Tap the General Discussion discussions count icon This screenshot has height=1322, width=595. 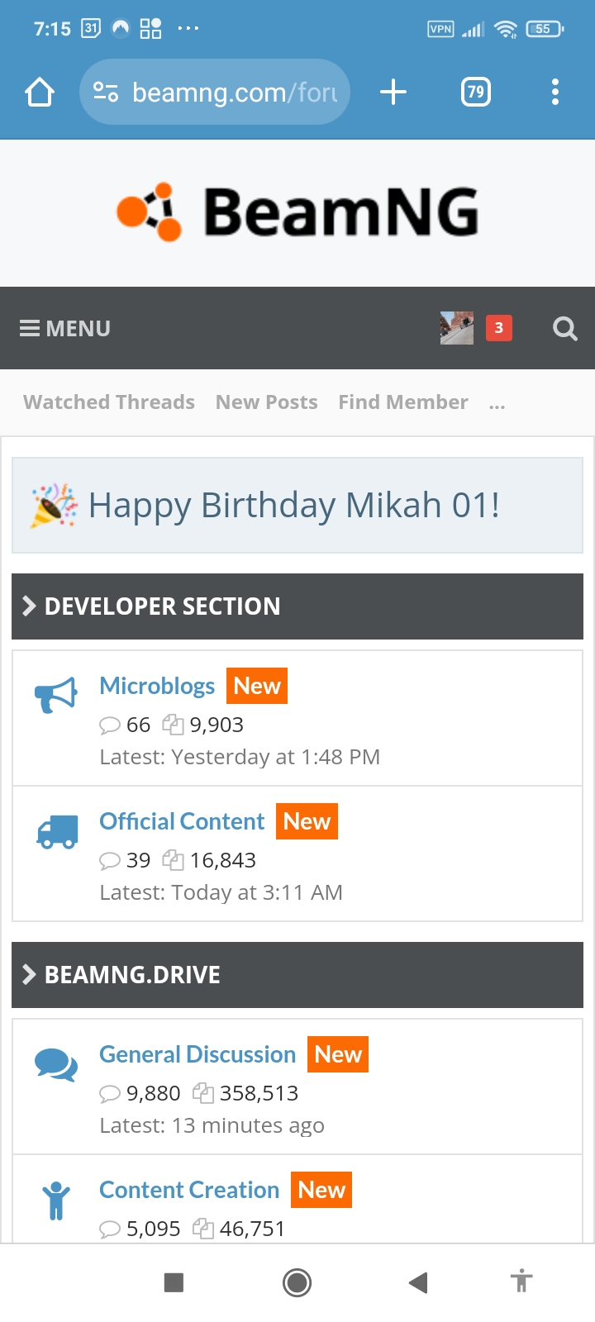click(x=110, y=1094)
